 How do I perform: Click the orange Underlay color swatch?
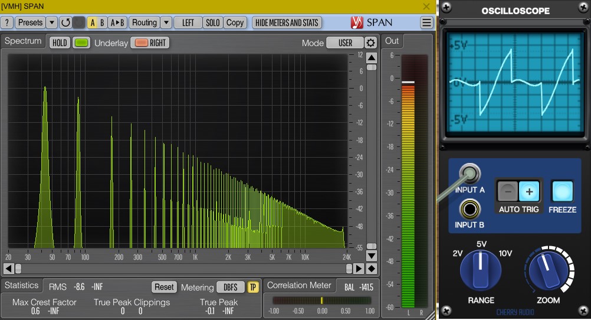142,43
